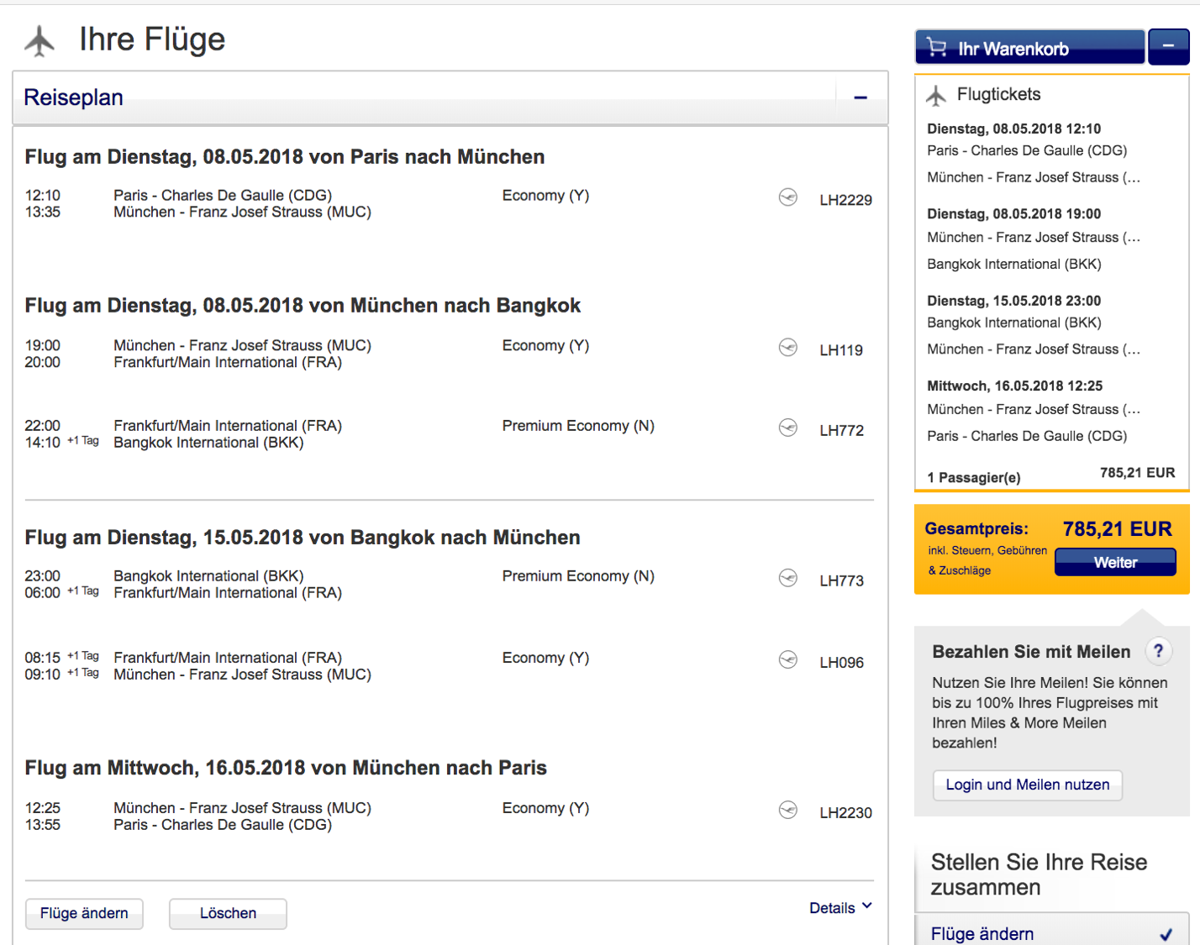Image resolution: width=1200 pixels, height=945 pixels.
Task: Click the checkmark icon in Flüge ändern sidebar row
Action: (1166, 934)
